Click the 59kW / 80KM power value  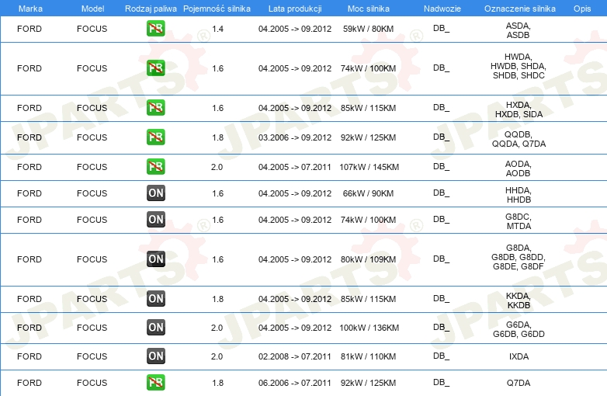[368, 29]
